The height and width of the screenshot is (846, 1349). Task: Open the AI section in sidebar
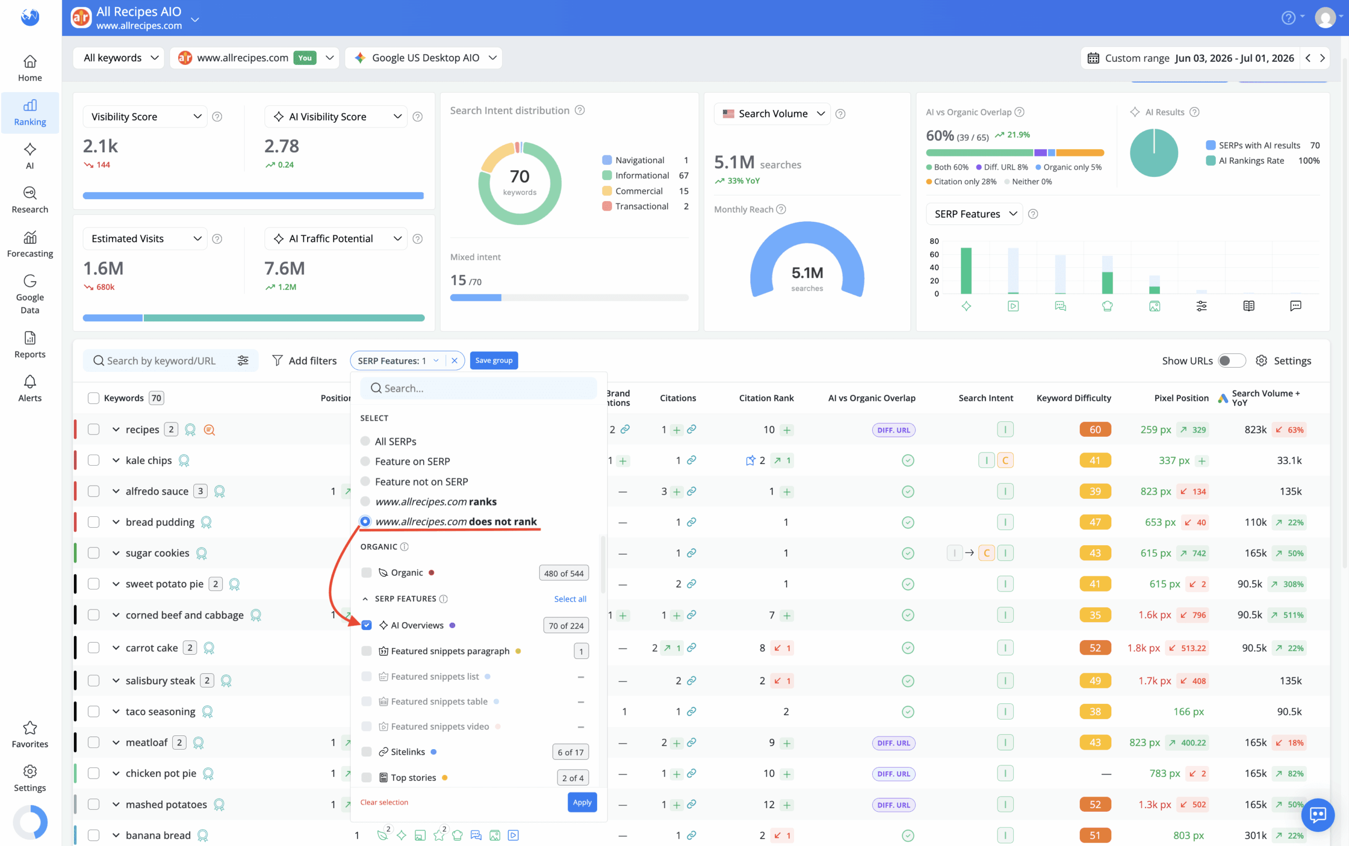tap(30, 156)
